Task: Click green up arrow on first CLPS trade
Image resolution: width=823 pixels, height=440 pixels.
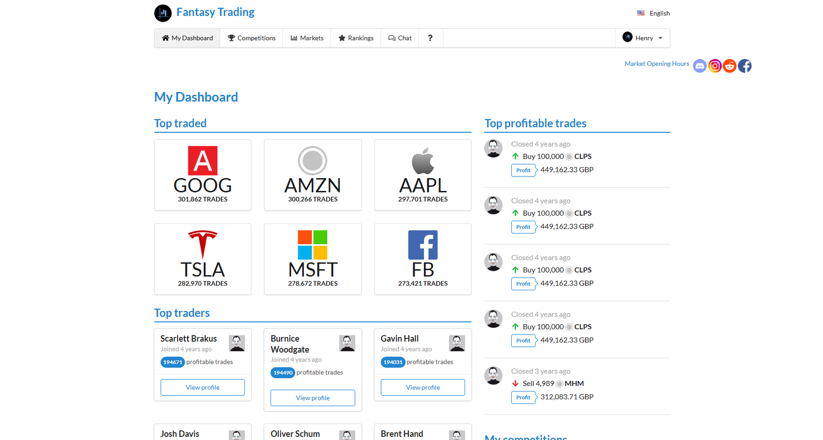Action: 515,156
